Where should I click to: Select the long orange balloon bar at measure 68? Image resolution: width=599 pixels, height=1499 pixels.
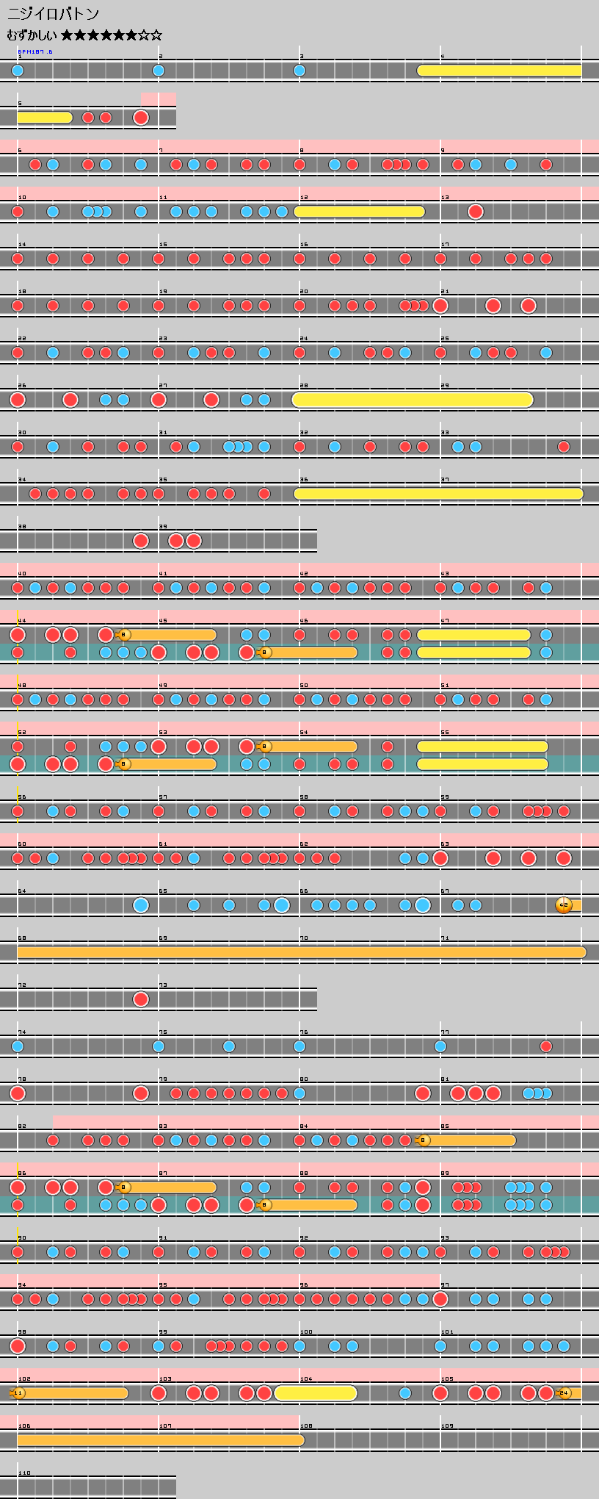(x=301, y=952)
